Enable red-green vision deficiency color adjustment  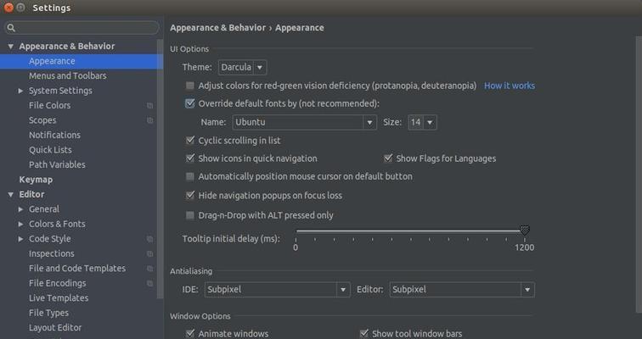point(190,86)
